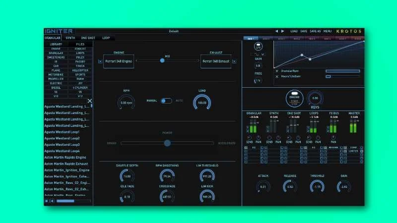Click the Loops channel Pan knob
Viewport: 397px width, 223px height.
click(x=318, y=138)
